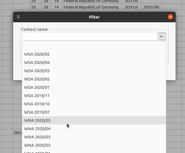
Task: Collapse the Contest name dropdown arrow
Action: tap(161, 37)
